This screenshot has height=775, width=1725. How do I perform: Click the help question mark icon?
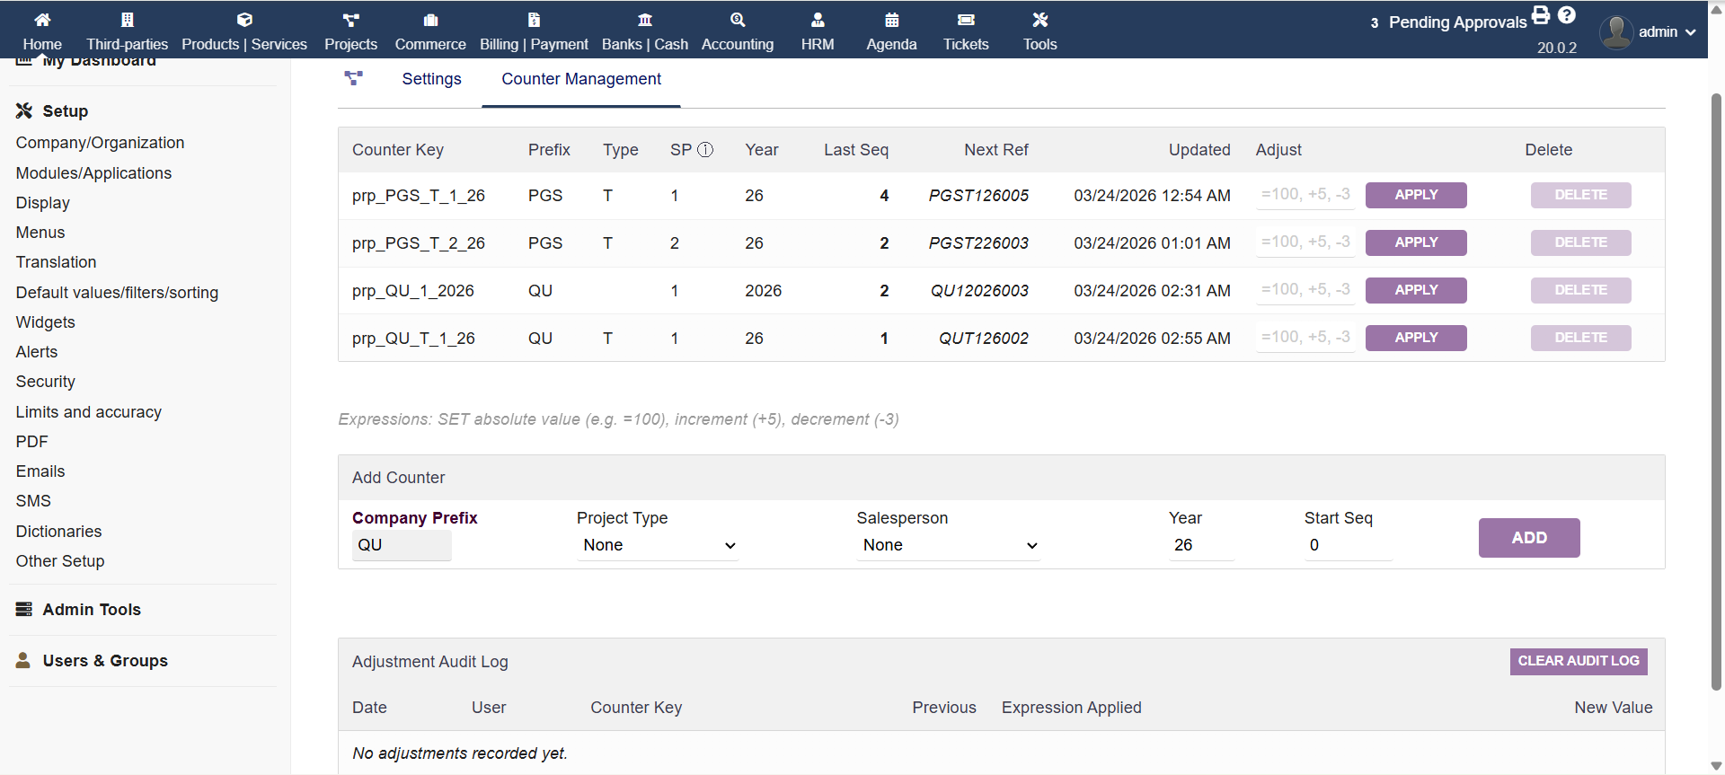tap(1567, 15)
